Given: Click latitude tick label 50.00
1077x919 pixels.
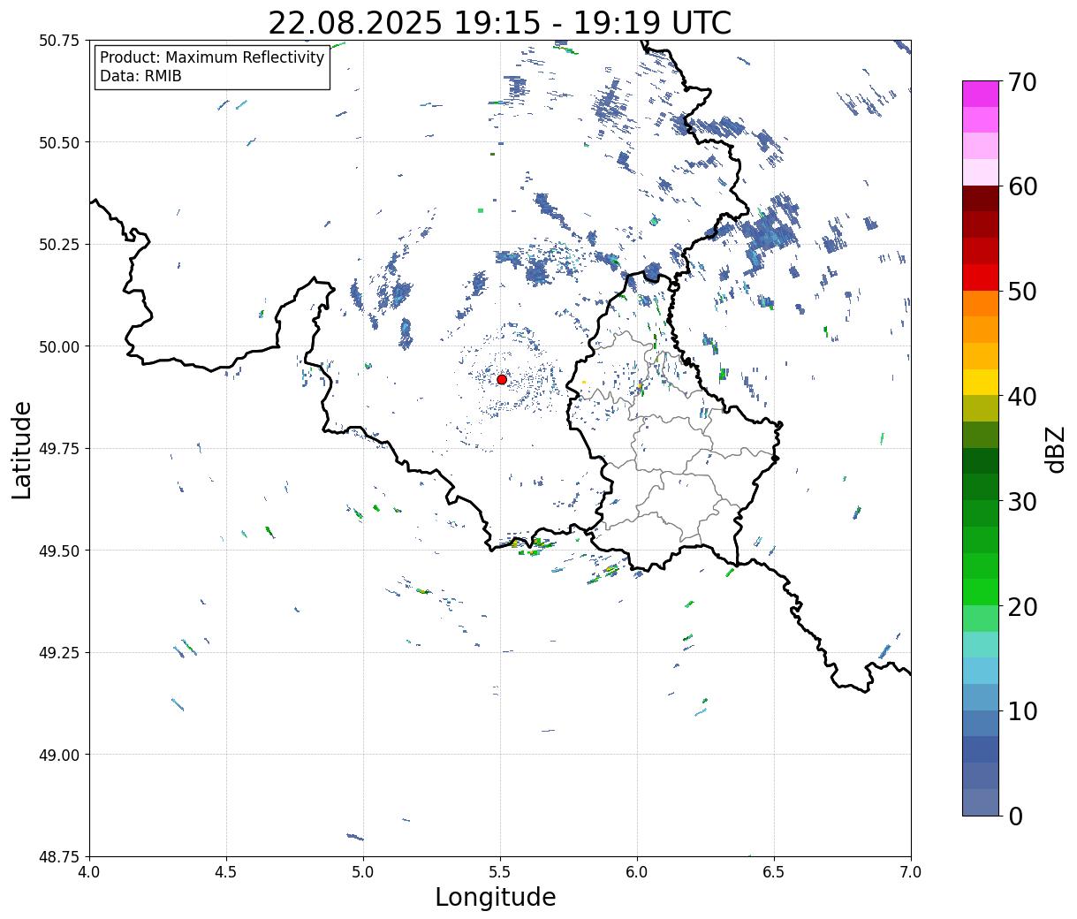Looking at the screenshot, I should click(x=59, y=346).
